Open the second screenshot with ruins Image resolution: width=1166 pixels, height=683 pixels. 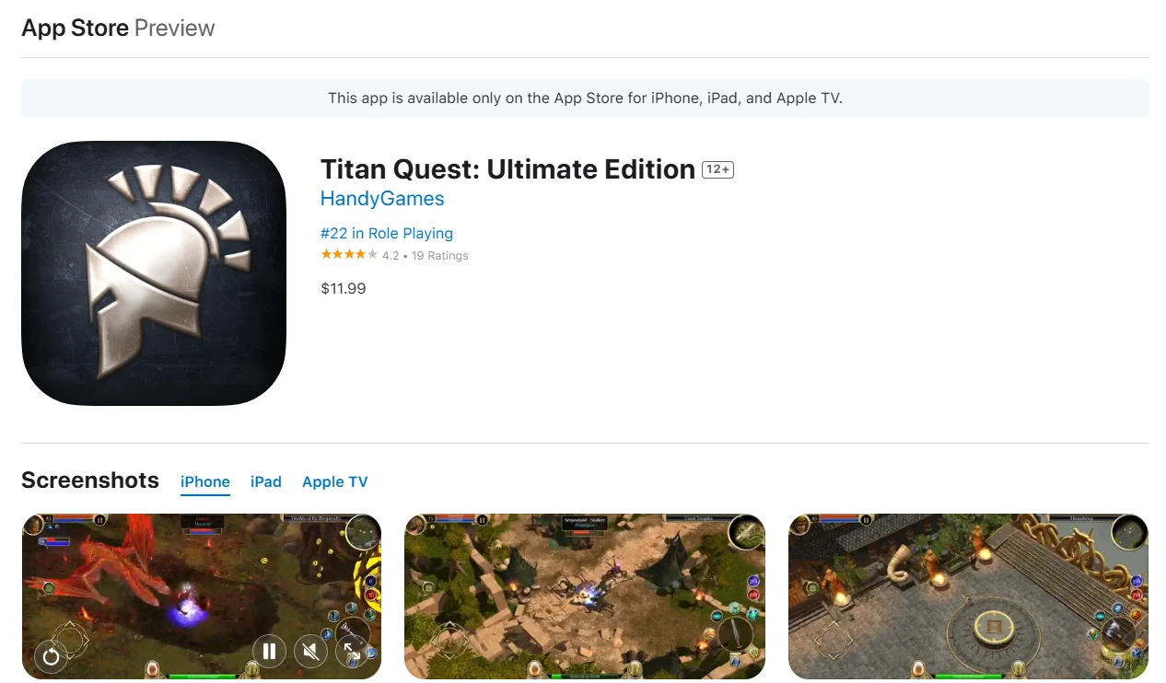pyautogui.click(x=585, y=596)
